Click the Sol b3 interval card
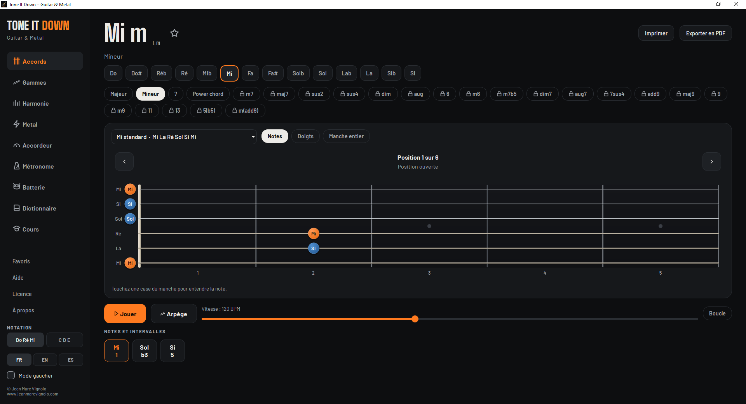746x404 pixels. 145,351
